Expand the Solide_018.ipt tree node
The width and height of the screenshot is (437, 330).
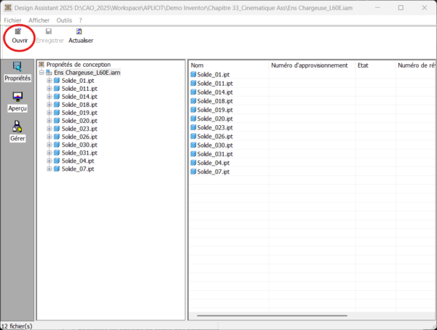click(x=49, y=105)
